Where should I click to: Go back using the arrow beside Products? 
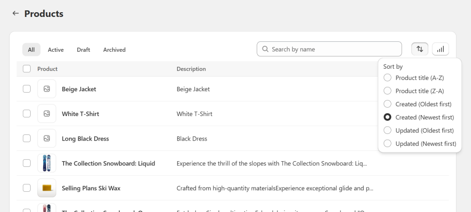pyautogui.click(x=16, y=14)
